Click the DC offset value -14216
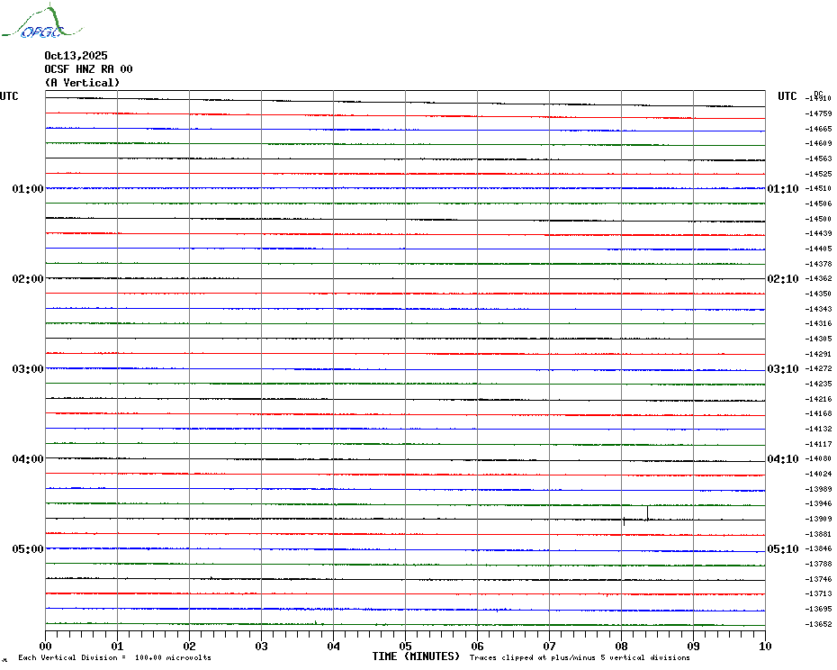 tap(818, 399)
